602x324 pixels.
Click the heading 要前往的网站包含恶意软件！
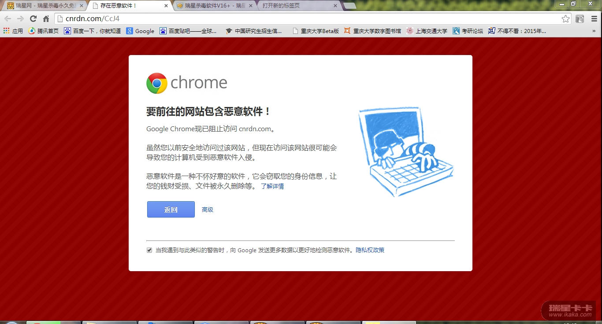coord(208,111)
